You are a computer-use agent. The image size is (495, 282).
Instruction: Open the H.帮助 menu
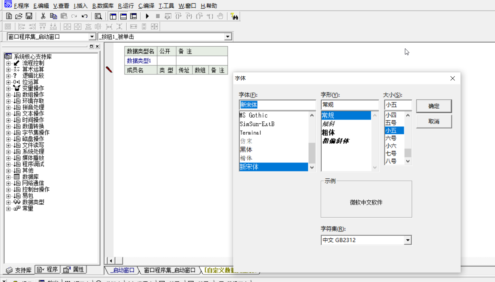[209, 6]
